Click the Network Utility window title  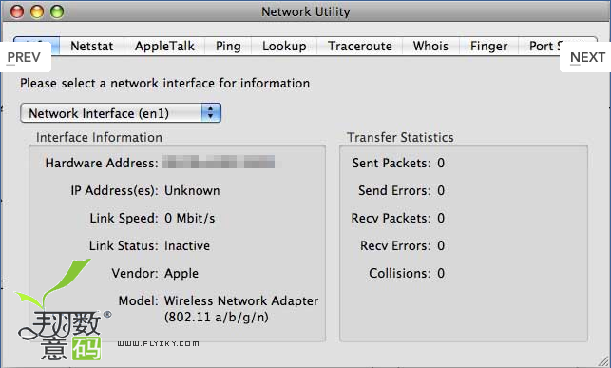(x=306, y=11)
